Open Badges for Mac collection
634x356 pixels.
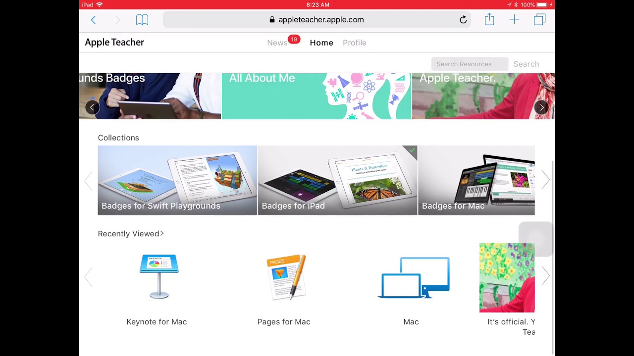coord(476,180)
